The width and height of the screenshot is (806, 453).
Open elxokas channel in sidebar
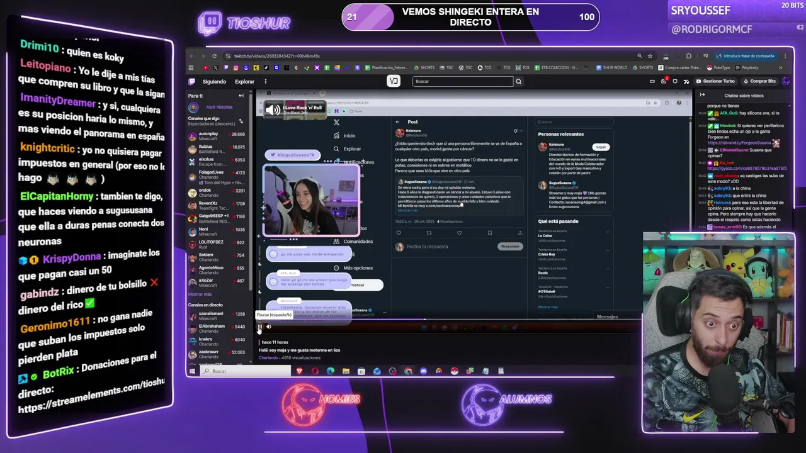tap(217, 162)
